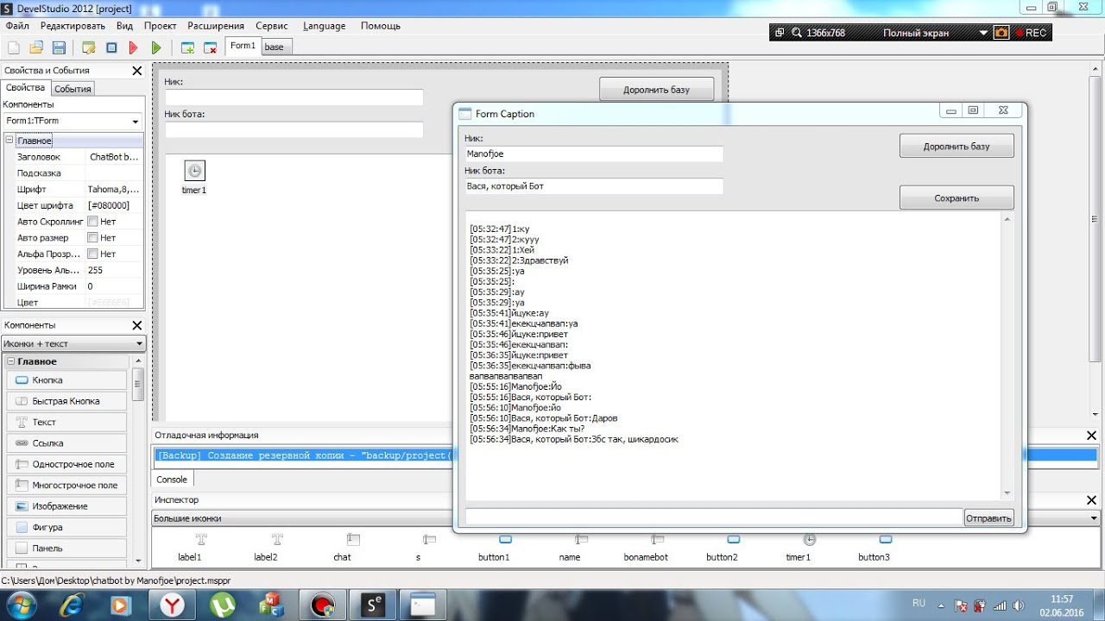This screenshot has width=1105, height=621.
Task: Switch to the base form tab
Action: coord(275,47)
